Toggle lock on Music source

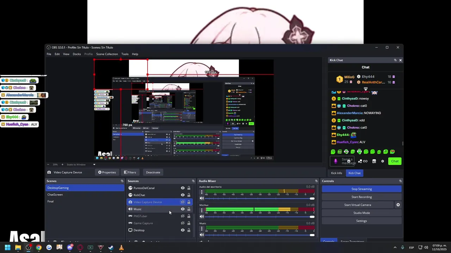point(189,209)
